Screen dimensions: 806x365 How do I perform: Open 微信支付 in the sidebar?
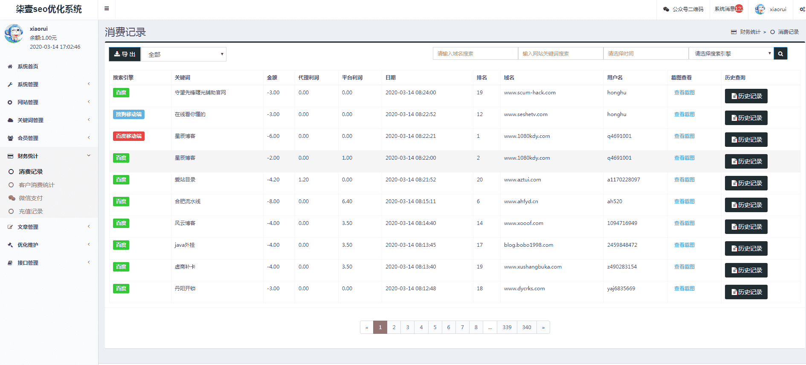tap(30, 198)
